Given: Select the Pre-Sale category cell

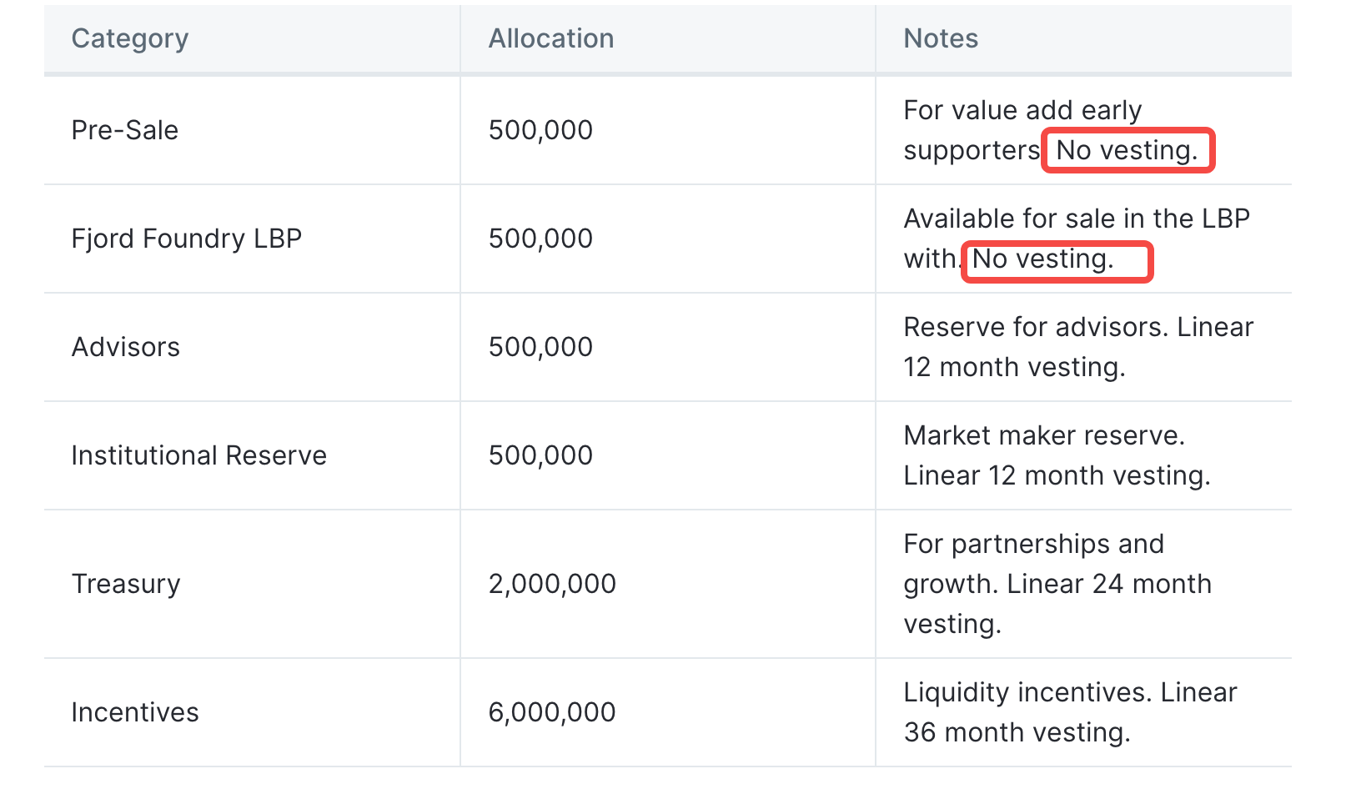Looking at the screenshot, I should pyautogui.click(x=125, y=130).
